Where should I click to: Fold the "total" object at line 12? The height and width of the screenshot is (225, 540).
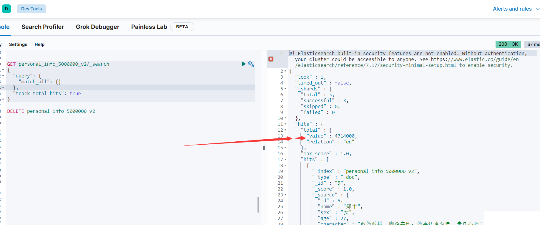coord(285,130)
